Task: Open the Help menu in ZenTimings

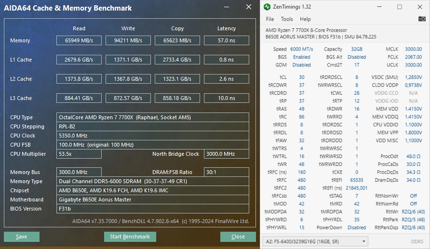Action: [x=305, y=19]
